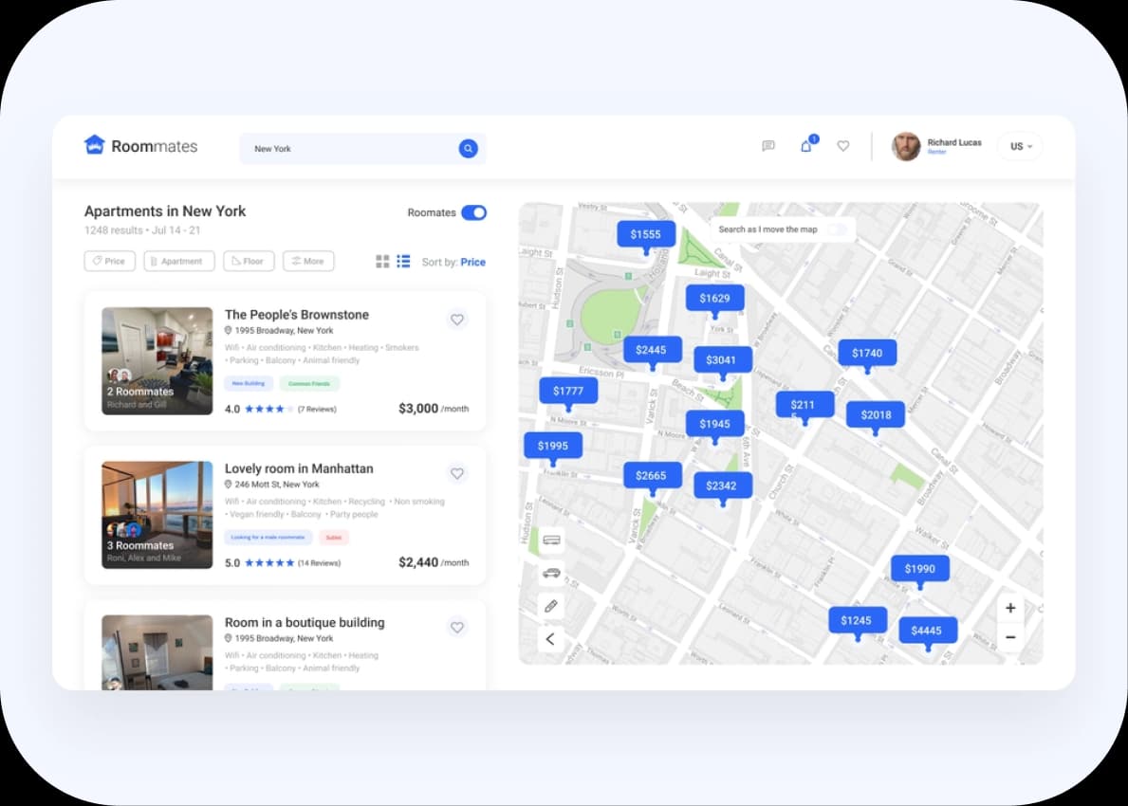Zoom out on the map

pos(1010,637)
